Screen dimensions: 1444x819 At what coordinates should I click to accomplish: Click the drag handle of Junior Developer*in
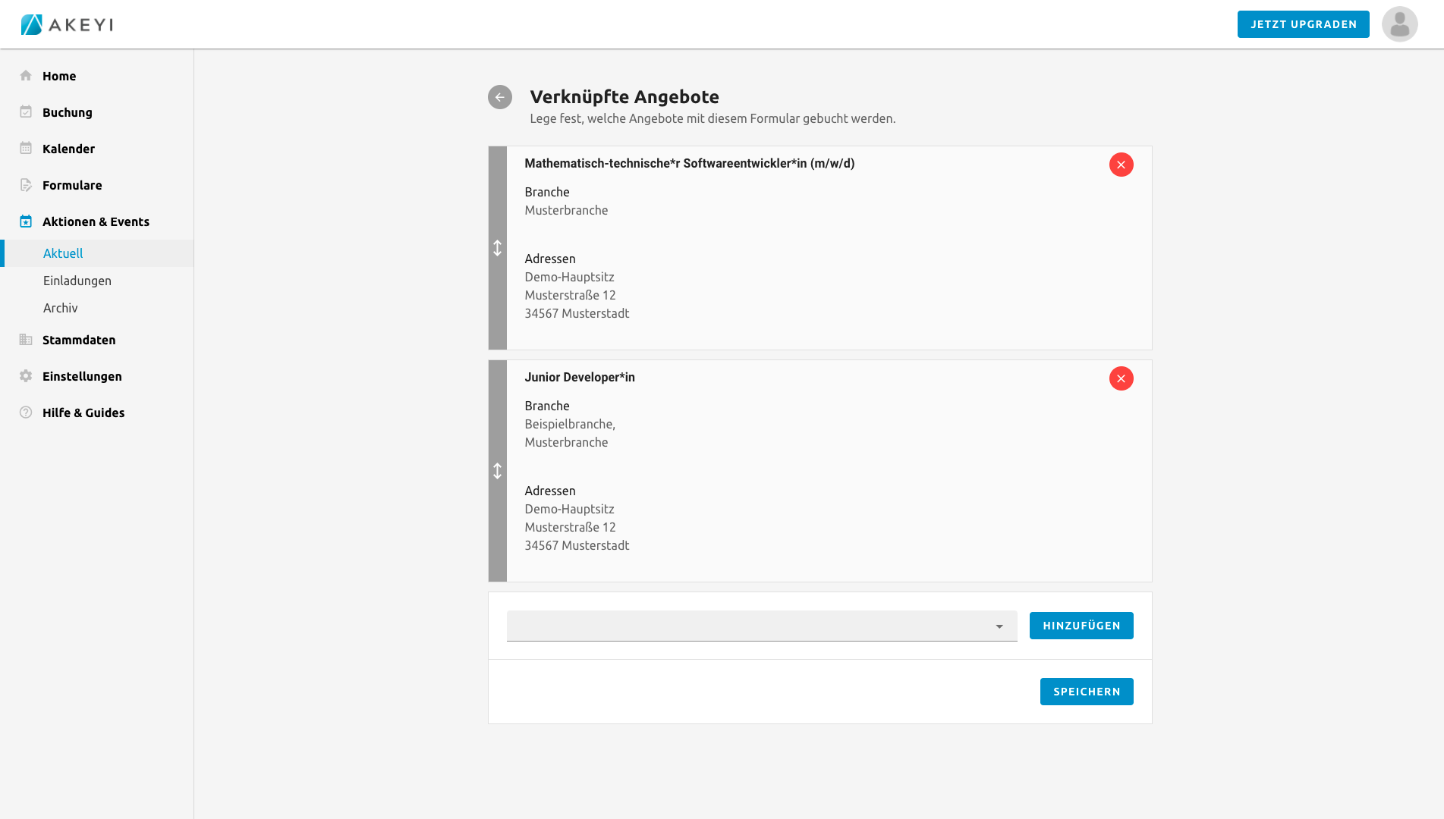[x=498, y=471]
